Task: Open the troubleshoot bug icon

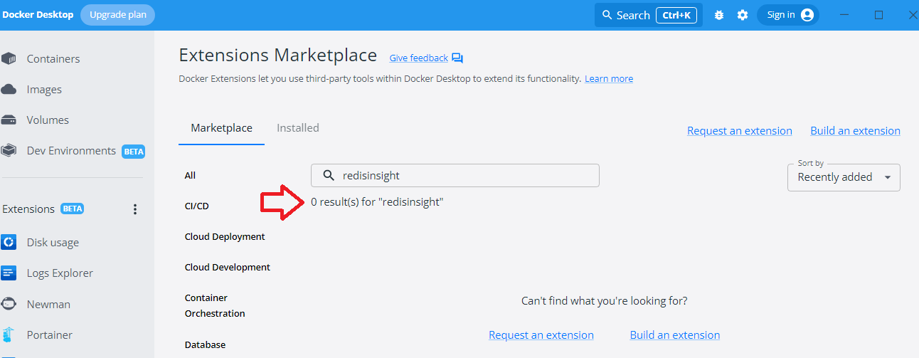Action: pos(719,15)
